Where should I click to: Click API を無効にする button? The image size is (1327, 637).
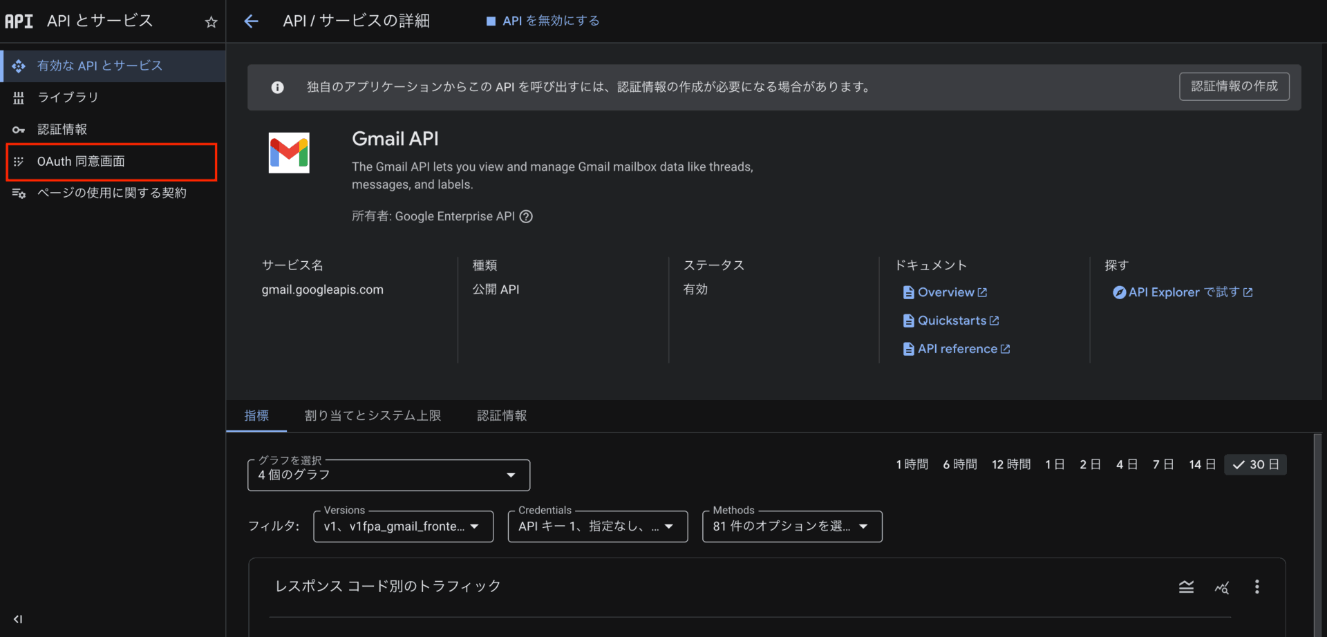point(543,21)
